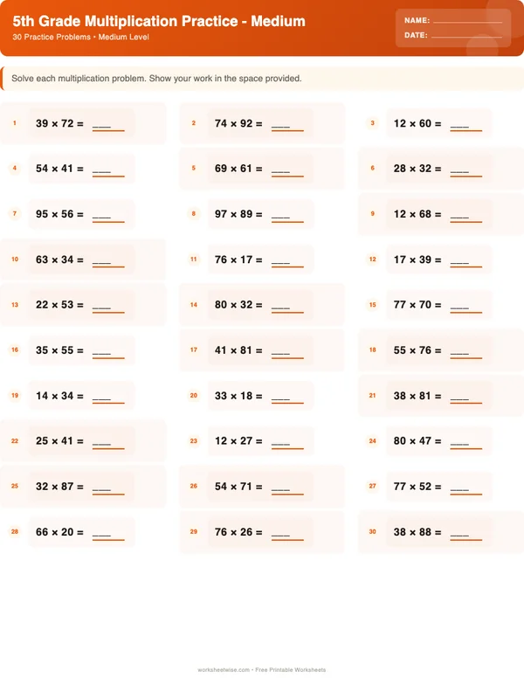This screenshot has height=678, width=524.
Task: Click the DATE field line
Action: click(x=466, y=36)
